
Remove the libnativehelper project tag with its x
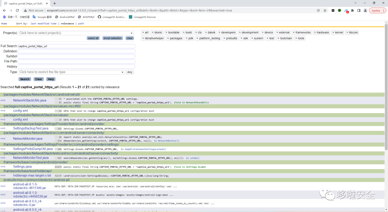(x=143, y=39)
